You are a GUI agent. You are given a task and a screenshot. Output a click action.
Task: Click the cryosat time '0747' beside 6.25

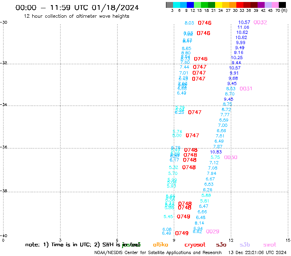pos(195,113)
